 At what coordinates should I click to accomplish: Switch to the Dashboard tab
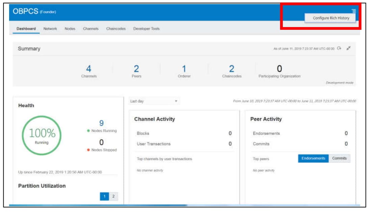point(26,29)
